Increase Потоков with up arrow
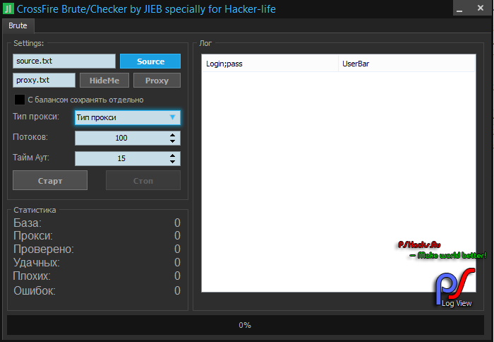Image resolution: width=494 pixels, height=342 pixels. click(172, 135)
